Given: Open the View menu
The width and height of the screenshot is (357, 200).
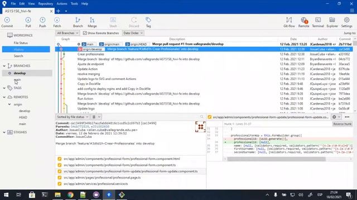Looking at the screenshot, I should [x=31, y=4].
